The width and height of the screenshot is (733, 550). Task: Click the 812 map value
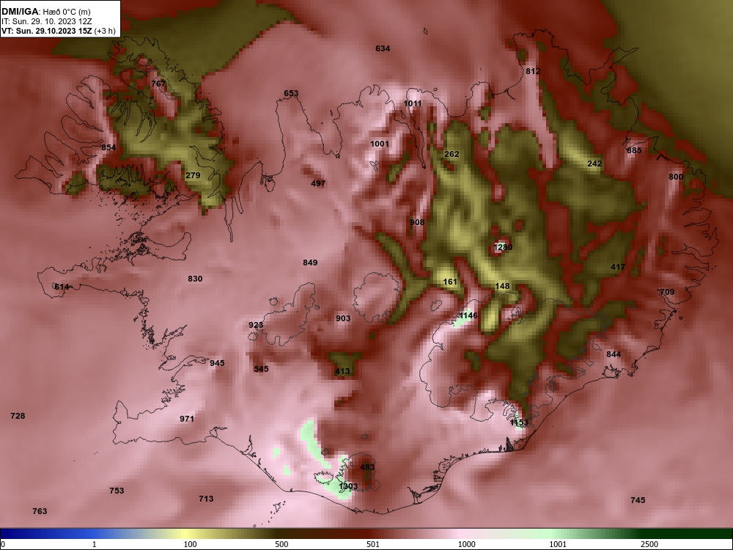pos(533,72)
